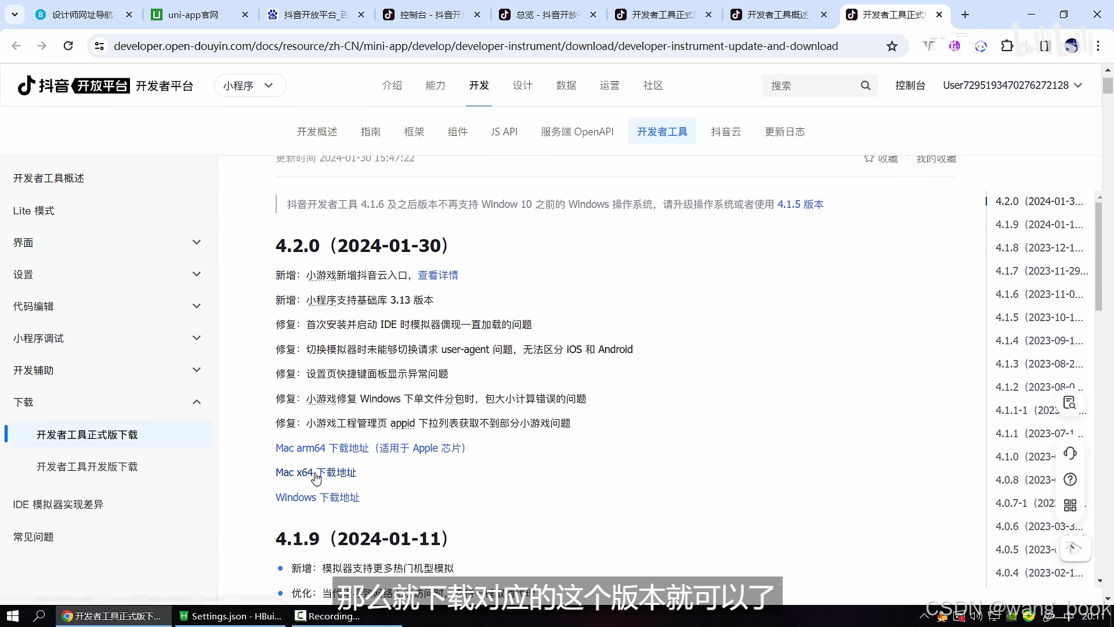Screen dimensions: 1114x627
Task: Select the 数据 top navigation item
Action: [x=566, y=85]
